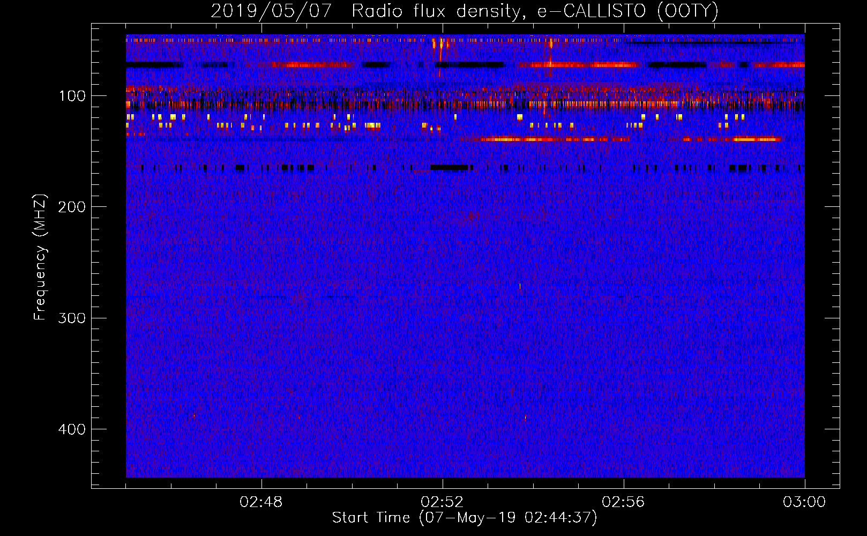Click the 100 frequency tick label
The image size is (867, 536).
pos(72,96)
